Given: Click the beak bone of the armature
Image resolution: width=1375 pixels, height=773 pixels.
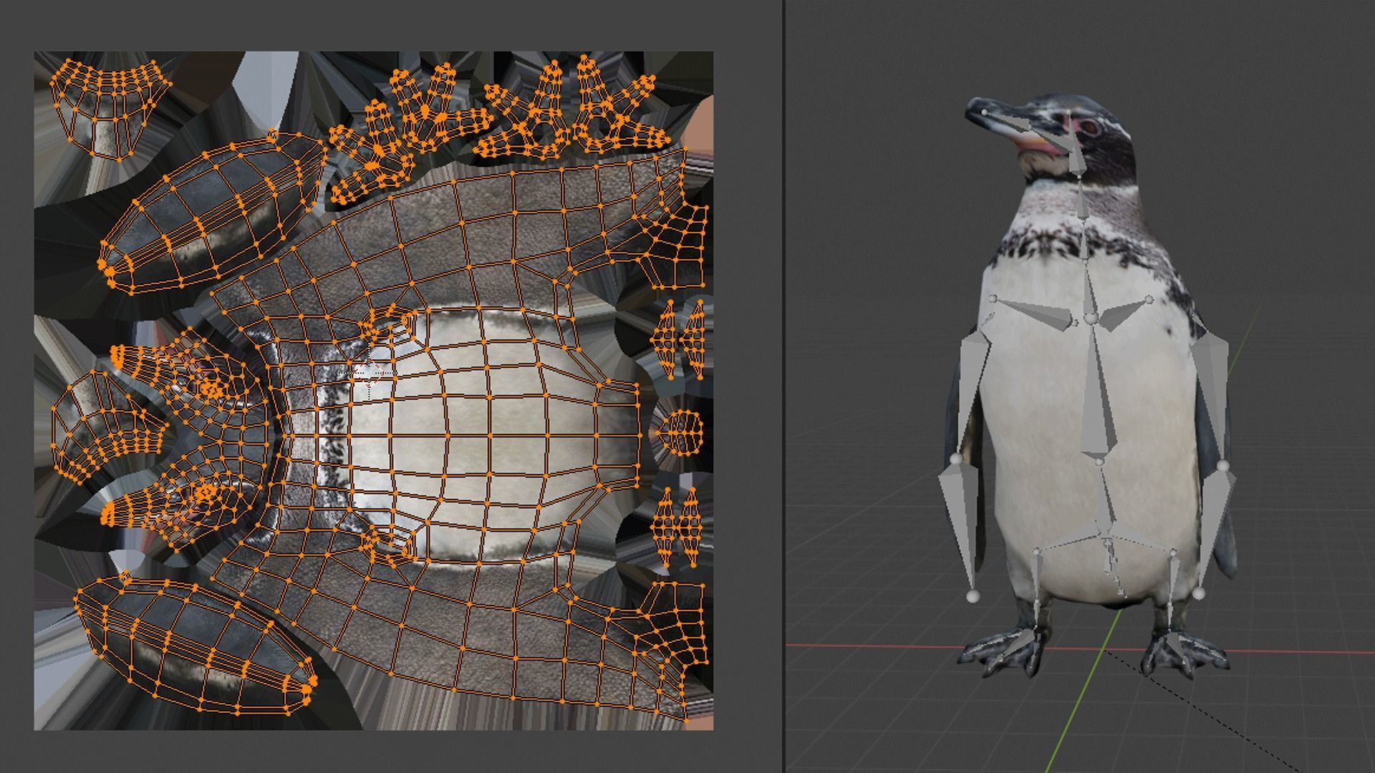Looking at the screenshot, I should (1017, 123).
